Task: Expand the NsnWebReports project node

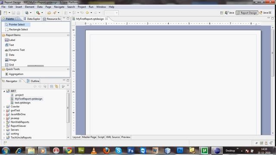Action: coord(4,122)
